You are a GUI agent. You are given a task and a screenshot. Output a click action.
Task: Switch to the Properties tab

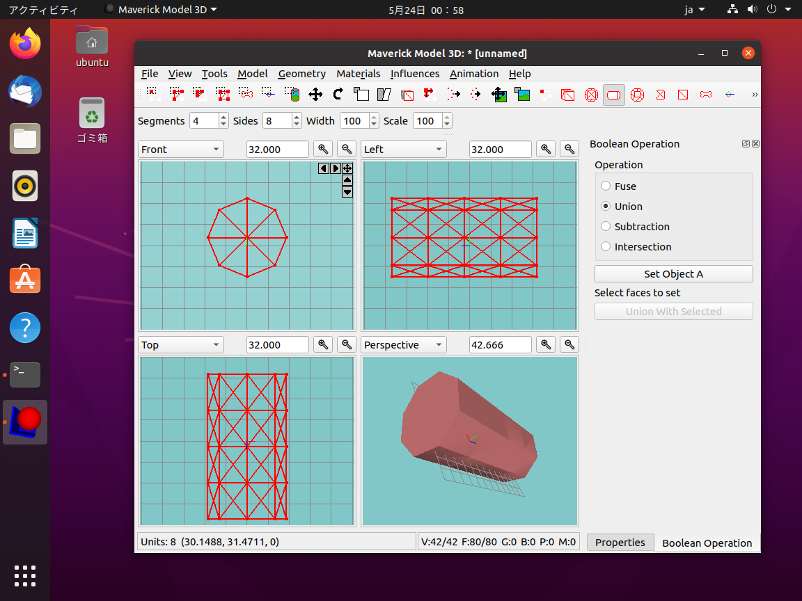tap(620, 543)
